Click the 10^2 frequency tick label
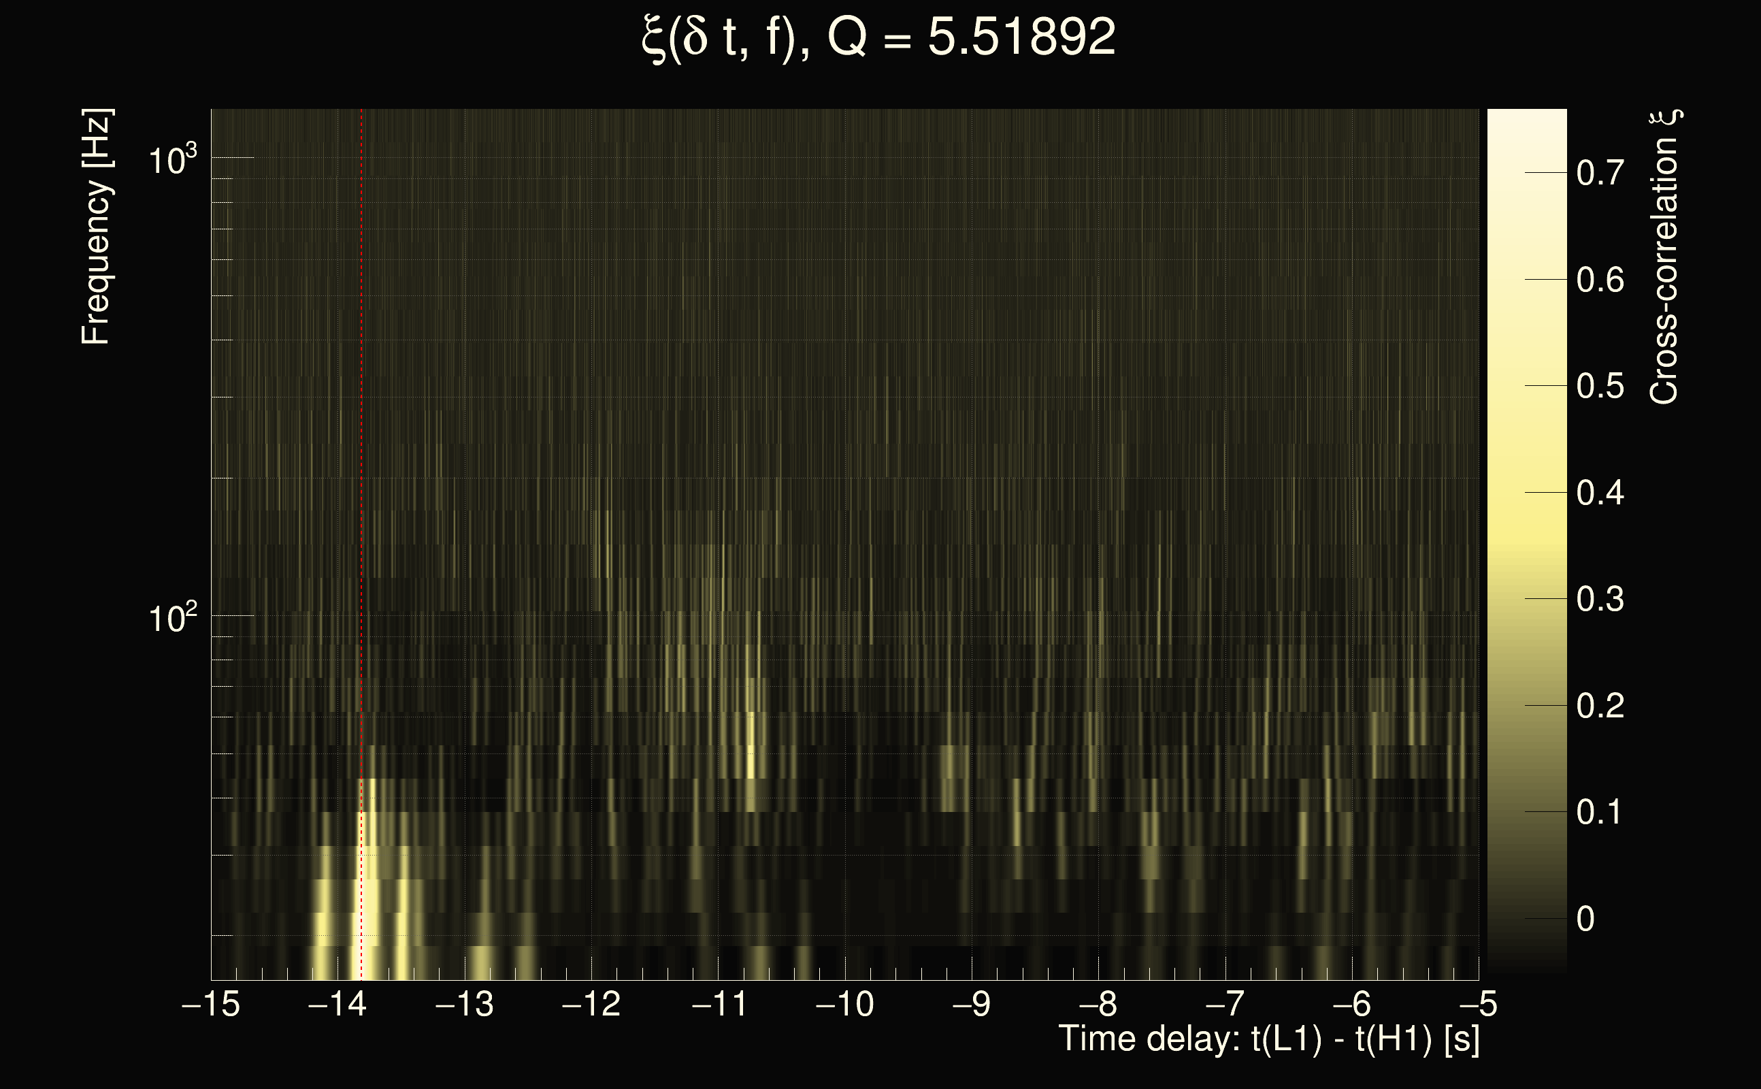The width and height of the screenshot is (1761, 1089). click(172, 618)
